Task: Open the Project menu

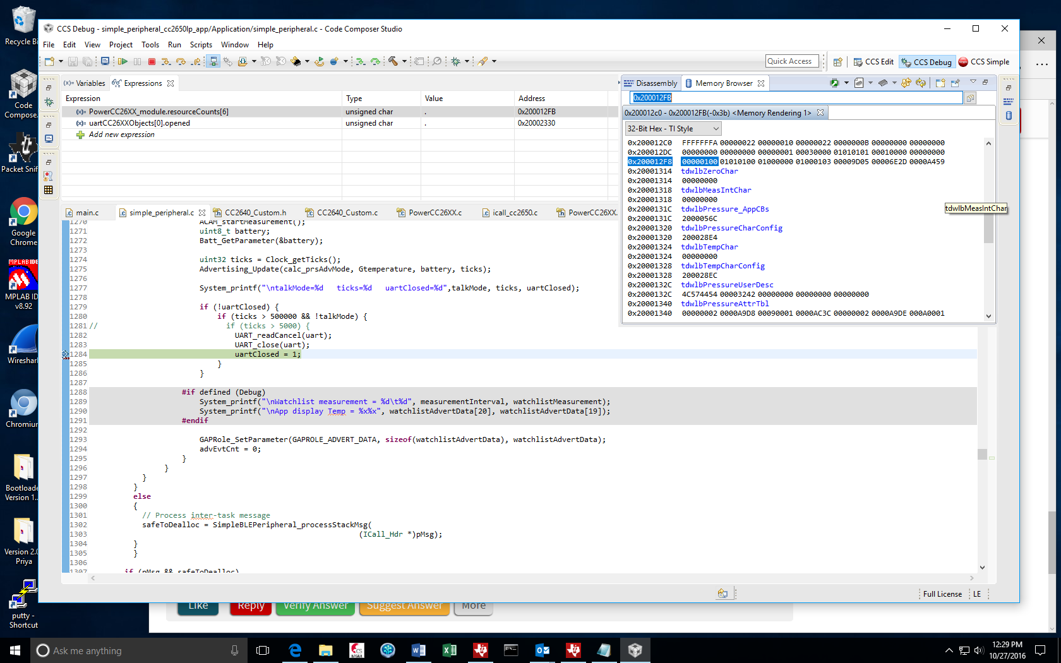Action: pyautogui.click(x=121, y=45)
